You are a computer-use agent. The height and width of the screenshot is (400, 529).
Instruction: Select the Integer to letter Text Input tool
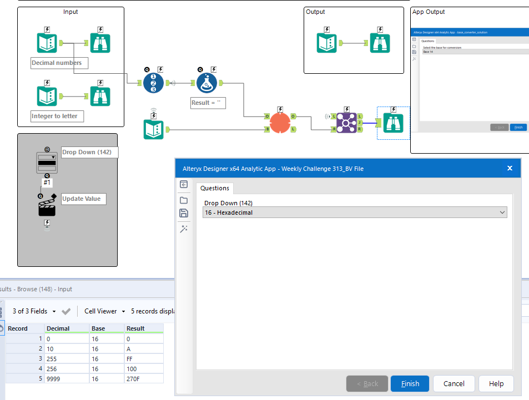coord(47,96)
